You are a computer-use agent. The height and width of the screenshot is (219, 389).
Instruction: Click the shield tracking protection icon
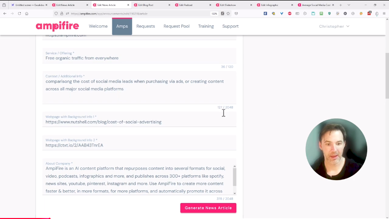pos(56,14)
